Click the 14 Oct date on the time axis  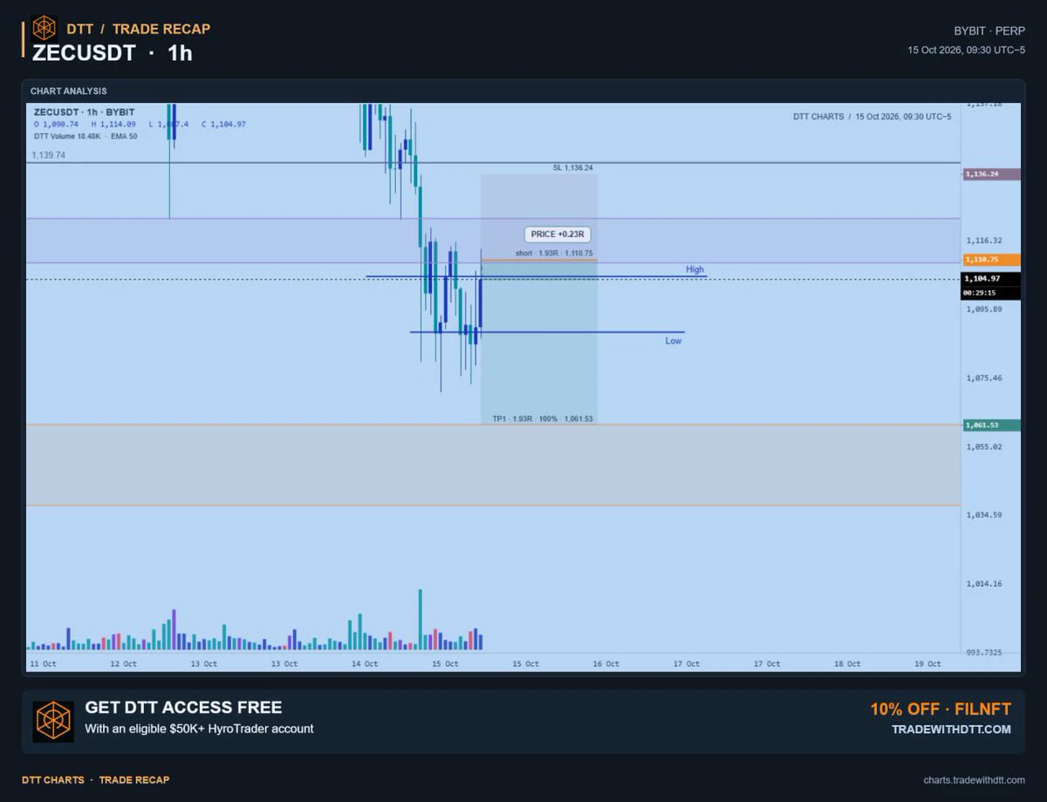(x=365, y=664)
